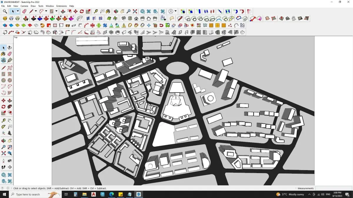
Task: Open the Line tool dropdown arrow
Action: [x=36, y=11]
